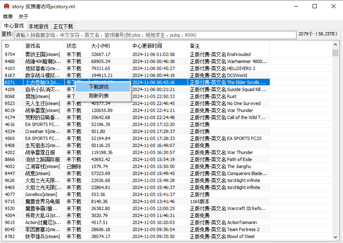Choose 下载游戏 from the context menu
Image resolution: width=343 pixels, height=243 pixels.
[x=103, y=87]
